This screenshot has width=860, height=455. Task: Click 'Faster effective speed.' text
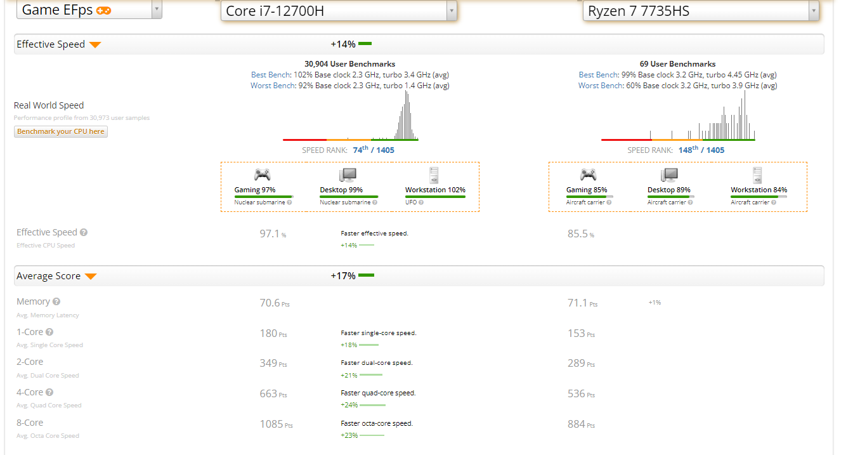[374, 234]
